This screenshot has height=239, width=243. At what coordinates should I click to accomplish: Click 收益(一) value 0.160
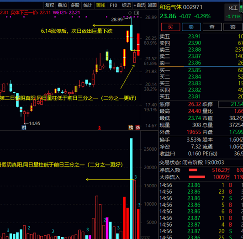pos(195,154)
